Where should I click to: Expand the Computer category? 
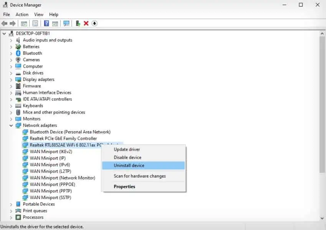[x=11, y=66]
